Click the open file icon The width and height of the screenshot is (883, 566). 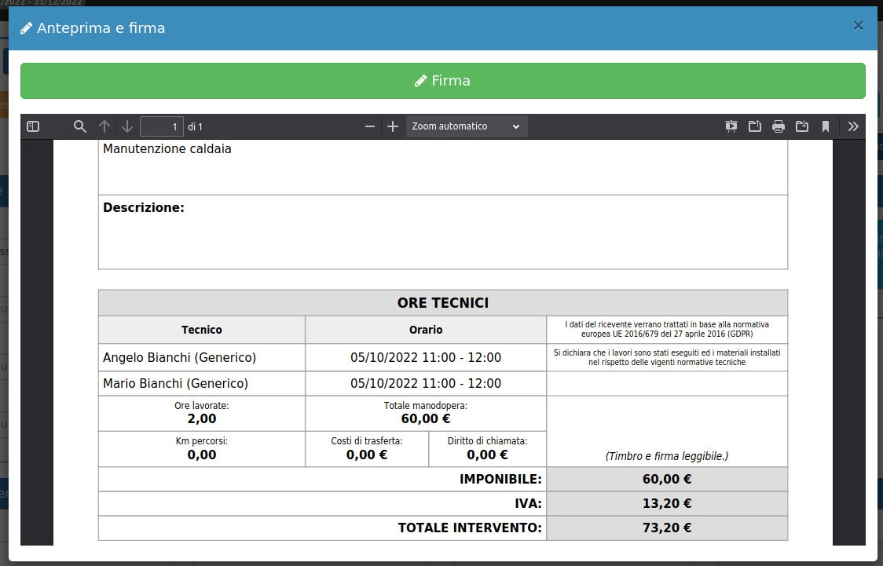(x=755, y=126)
